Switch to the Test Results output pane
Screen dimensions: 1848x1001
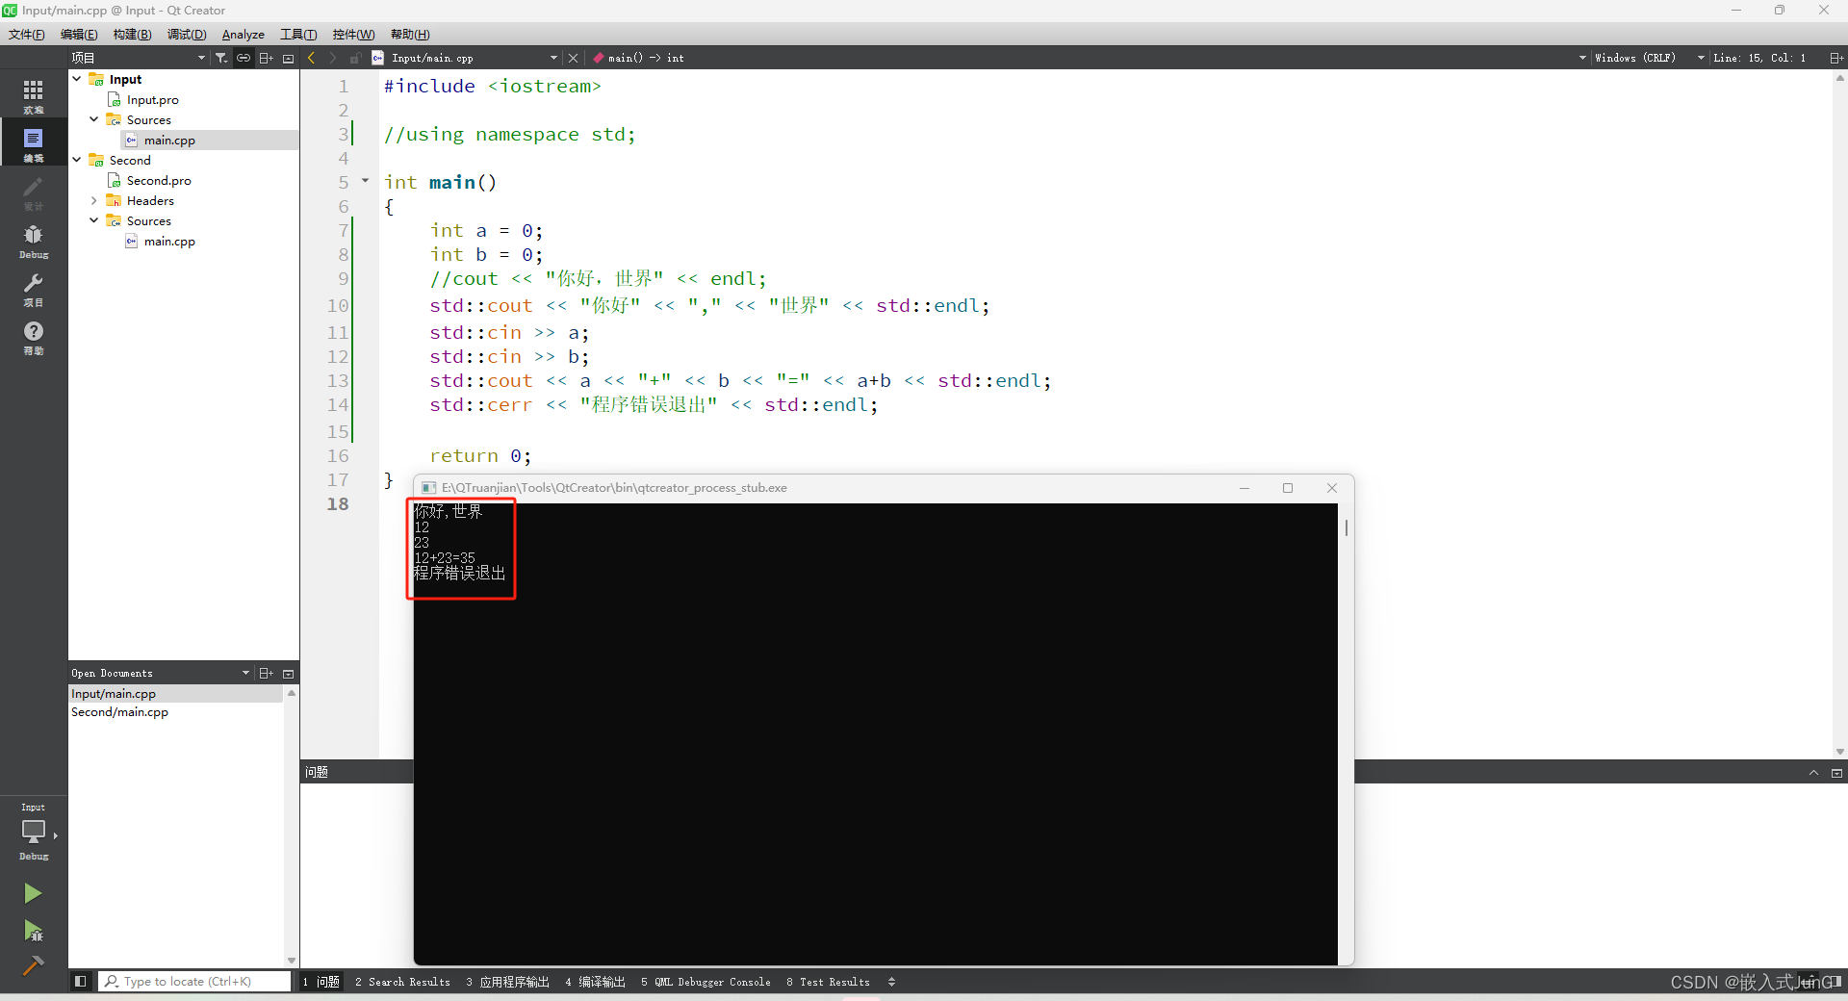828,982
